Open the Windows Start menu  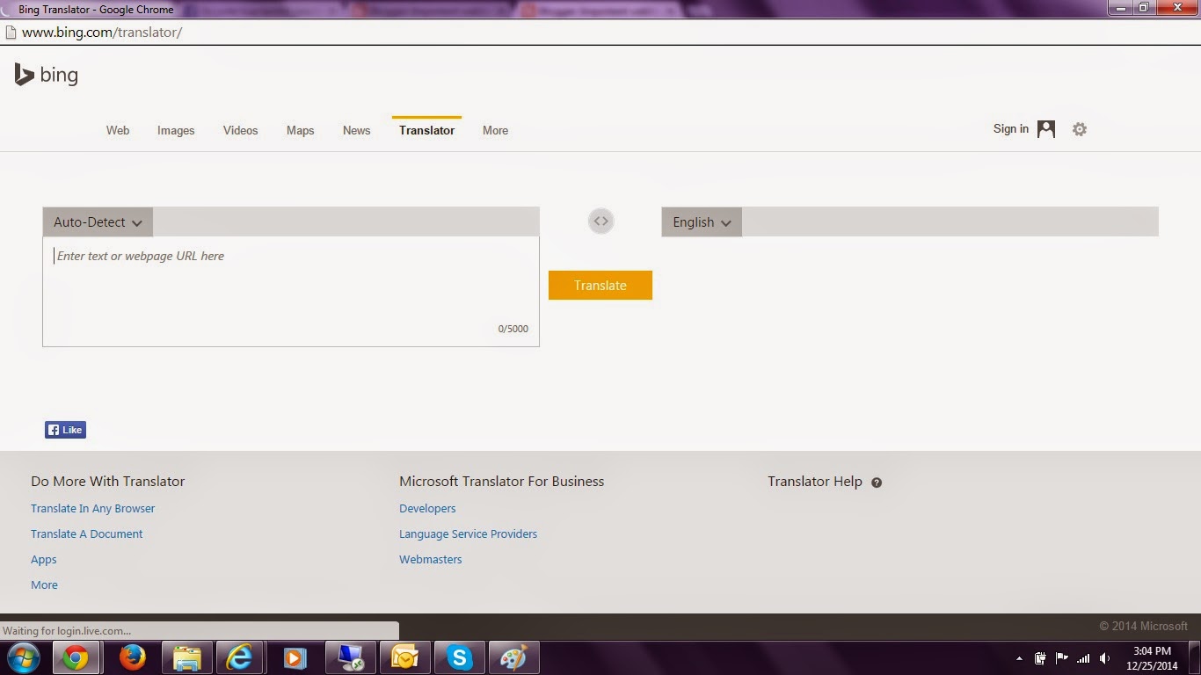coord(24,657)
